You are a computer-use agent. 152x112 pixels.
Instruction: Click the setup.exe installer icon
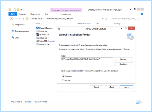[x=37, y=38]
